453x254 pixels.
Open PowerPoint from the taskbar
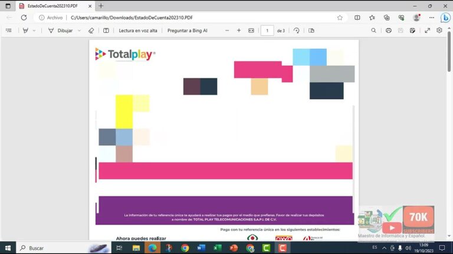[234, 248]
